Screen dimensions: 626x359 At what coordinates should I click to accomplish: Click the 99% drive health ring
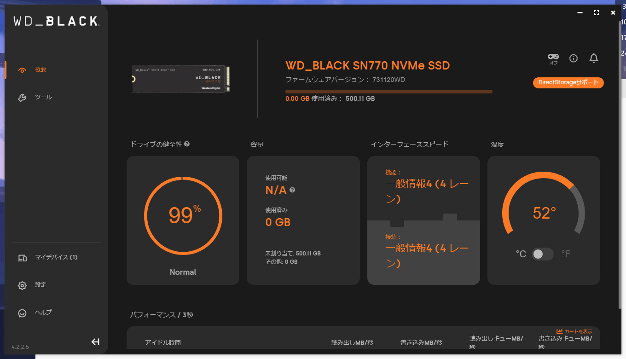(x=183, y=215)
